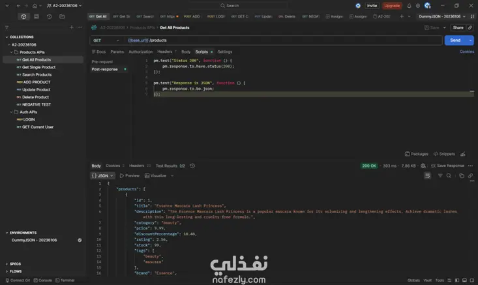
Task: Open the JSON format dropdown
Action: tap(102, 175)
